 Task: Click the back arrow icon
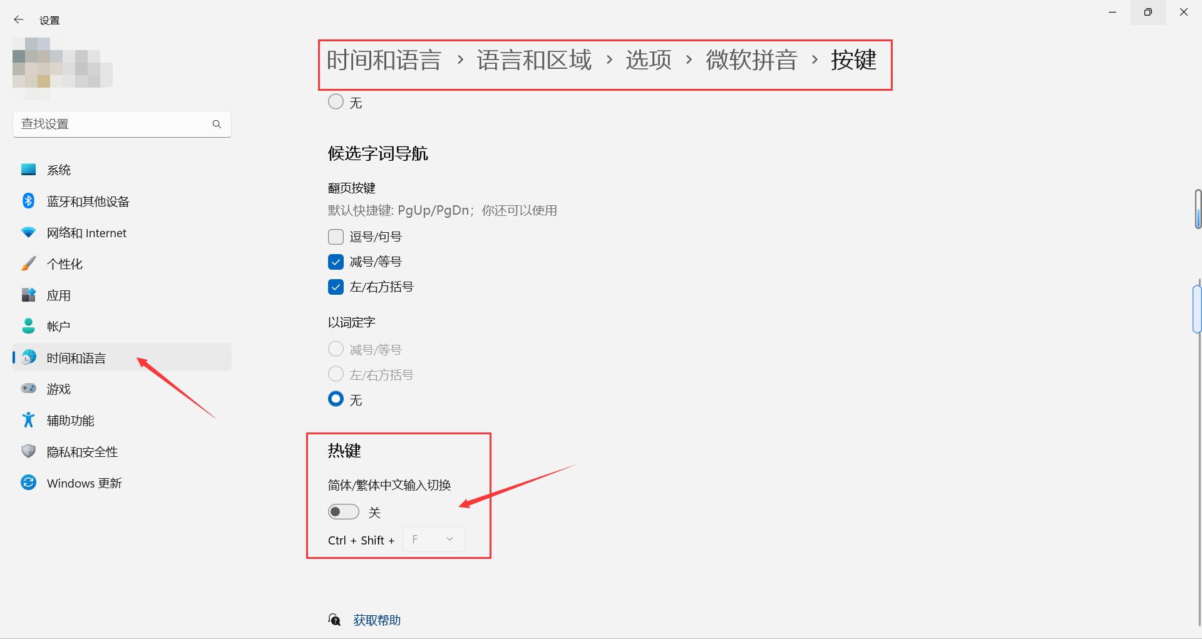coord(19,20)
